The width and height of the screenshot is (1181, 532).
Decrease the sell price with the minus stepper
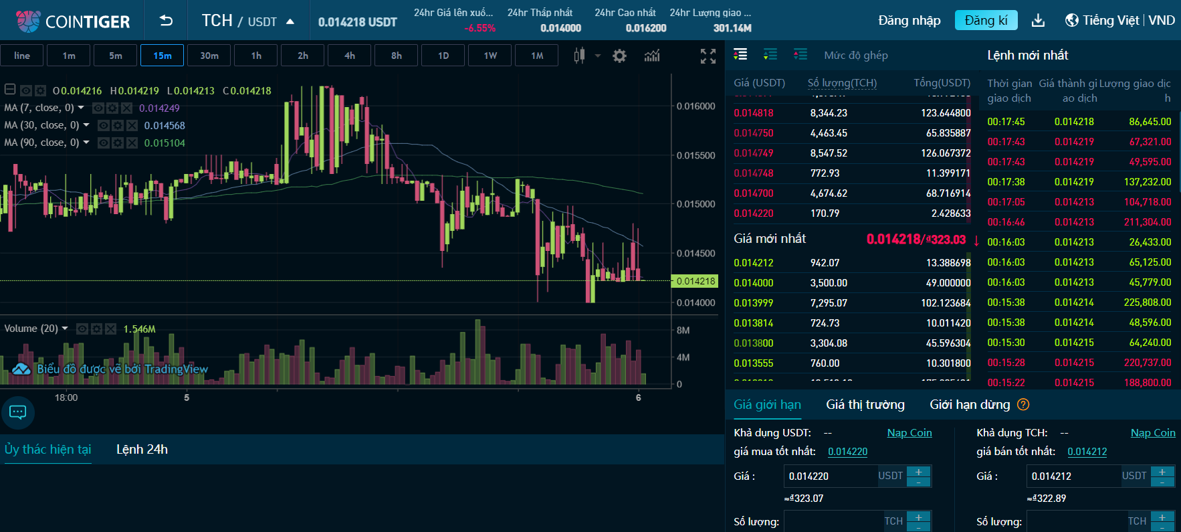pyautogui.click(x=1162, y=482)
